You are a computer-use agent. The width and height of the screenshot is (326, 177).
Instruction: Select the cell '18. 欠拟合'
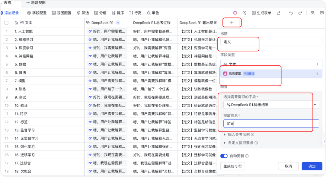click(x=48, y=171)
